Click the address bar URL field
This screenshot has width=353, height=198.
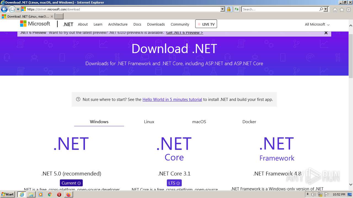[x=121, y=9]
